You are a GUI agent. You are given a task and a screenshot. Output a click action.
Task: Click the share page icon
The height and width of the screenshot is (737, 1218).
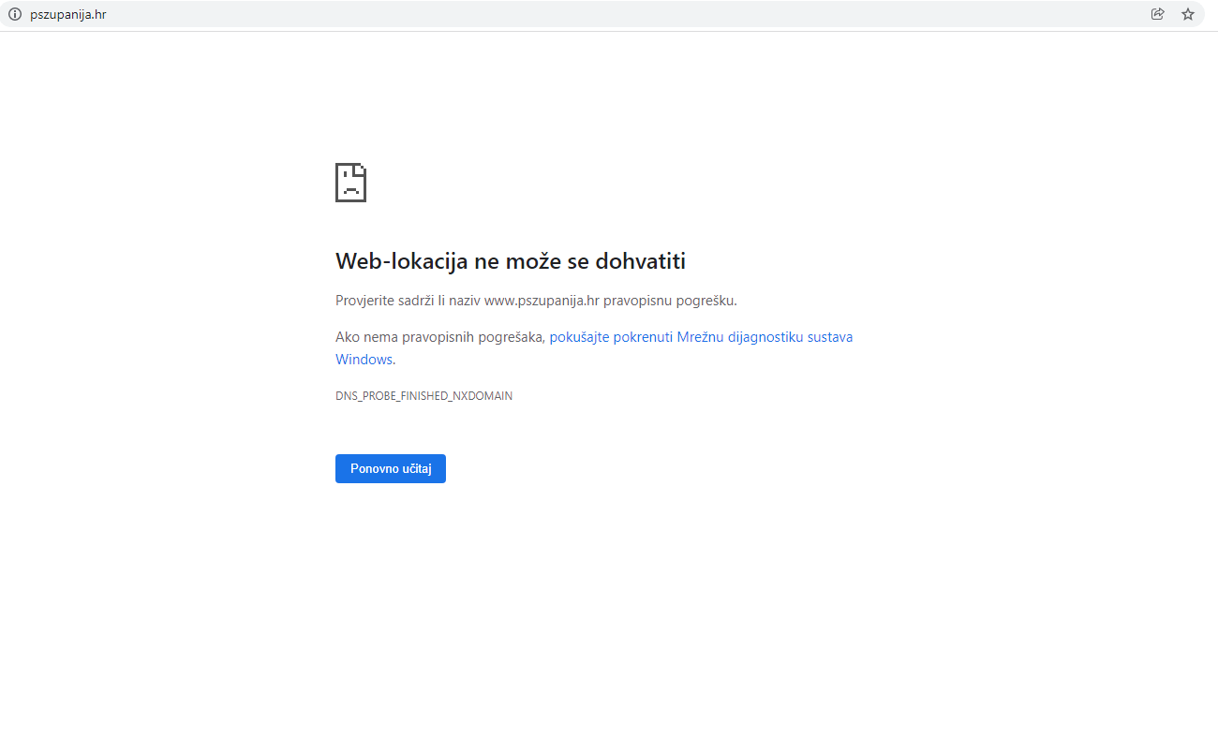(1158, 14)
